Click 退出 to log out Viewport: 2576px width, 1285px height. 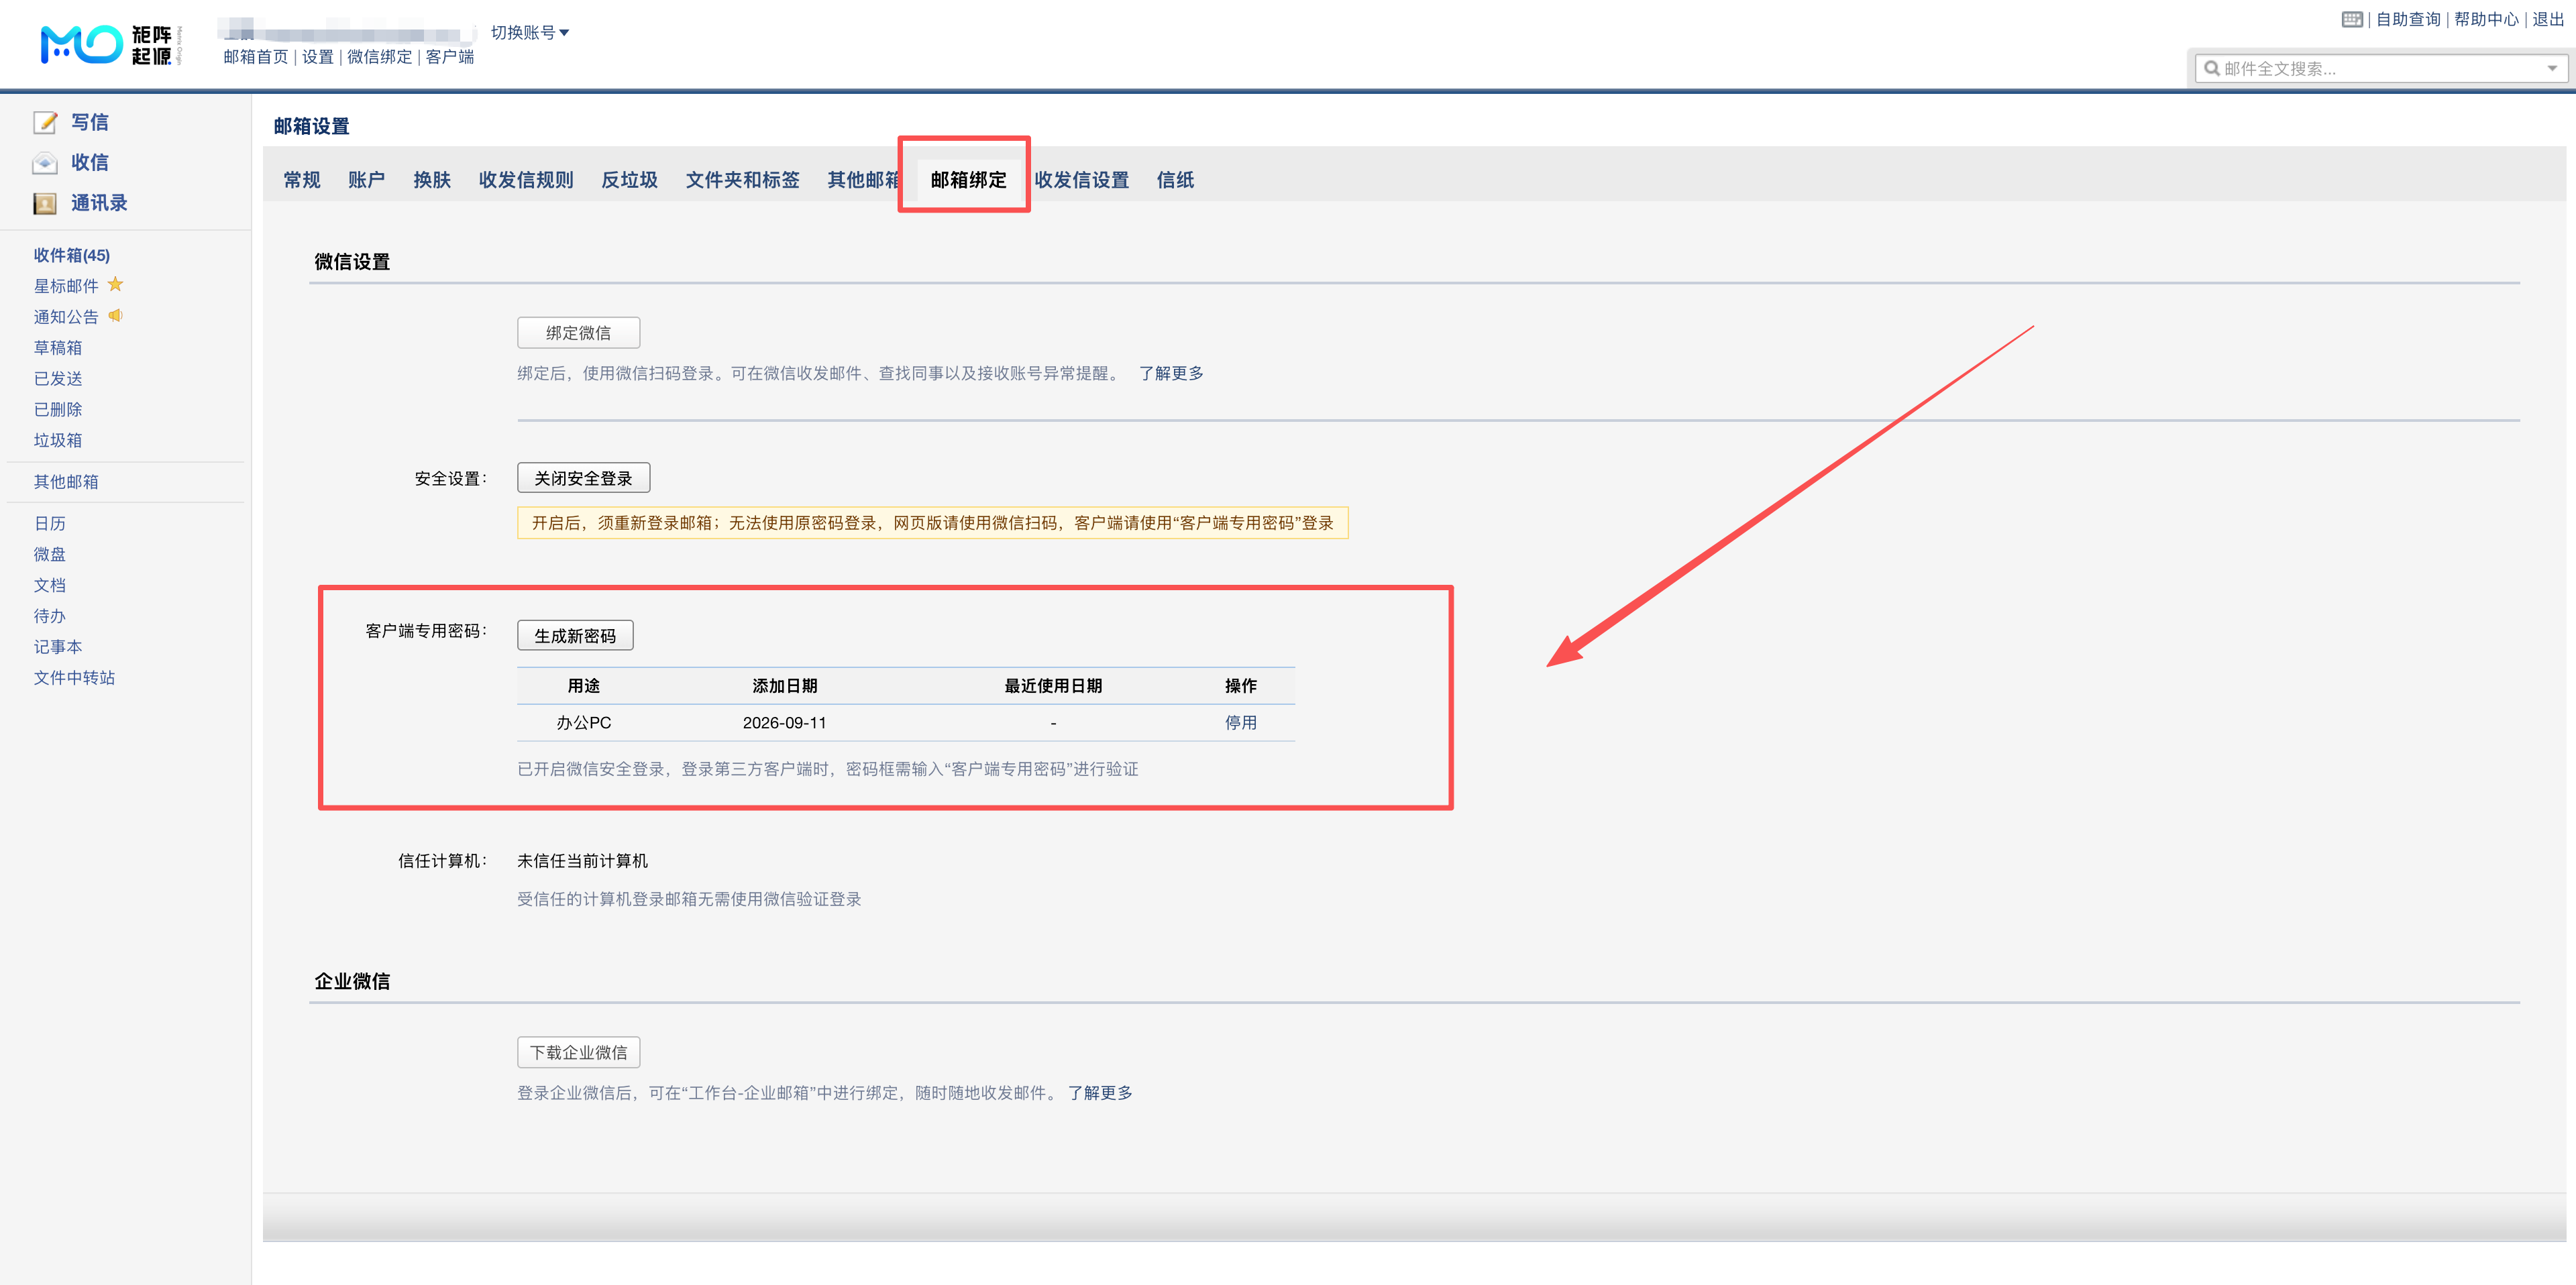pos(2548,19)
